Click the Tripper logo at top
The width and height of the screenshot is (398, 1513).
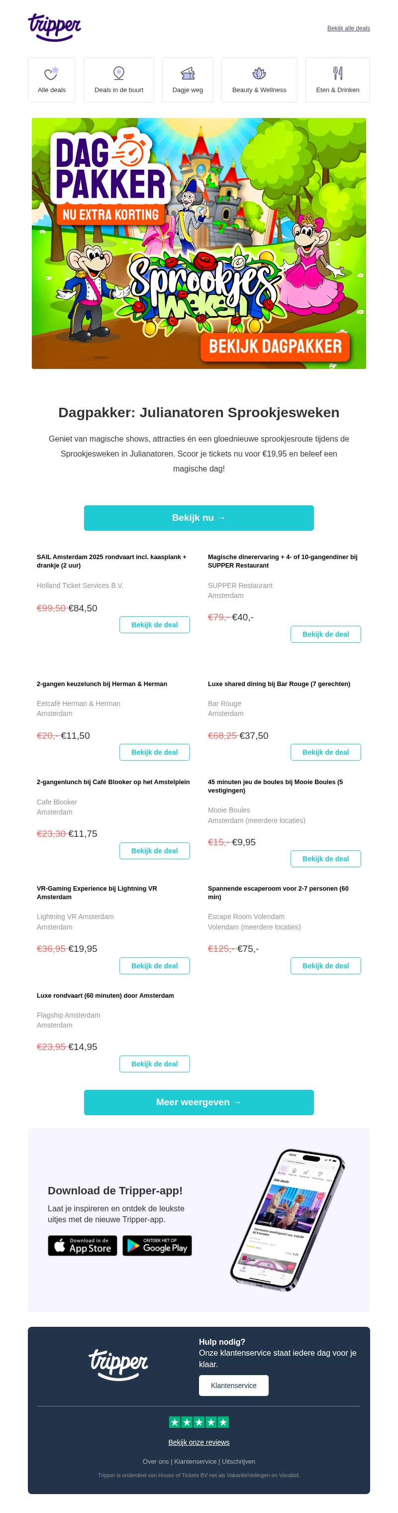(54, 27)
